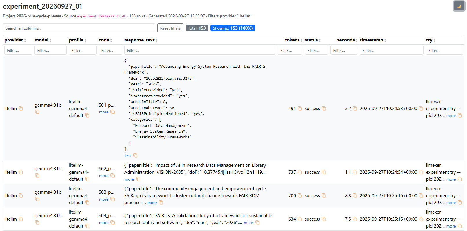
Task: Copy profile litellm-gemma4-default in S03 row
Action: (x=87, y=202)
